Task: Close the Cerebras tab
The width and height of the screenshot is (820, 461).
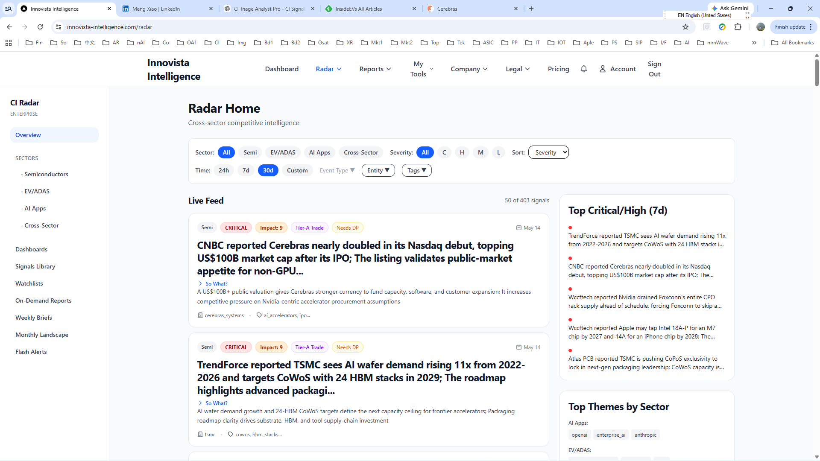Action: (516, 9)
